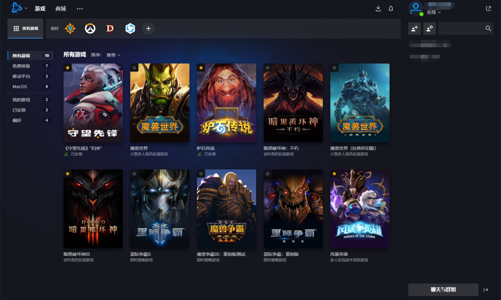Add a game to favorites bar
This screenshot has width=501, height=300.
(x=148, y=28)
